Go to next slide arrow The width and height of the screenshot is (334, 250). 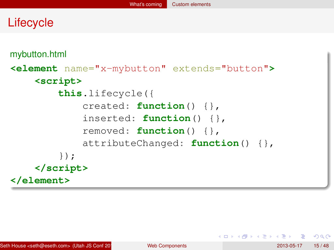[x=232, y=236]
